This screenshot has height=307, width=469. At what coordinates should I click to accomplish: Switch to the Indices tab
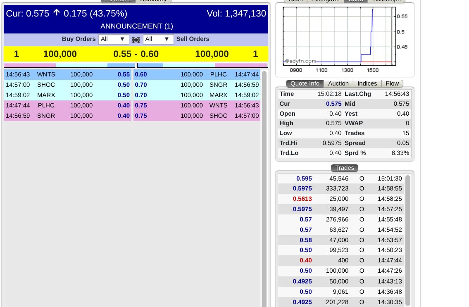(x=367, y=83)
